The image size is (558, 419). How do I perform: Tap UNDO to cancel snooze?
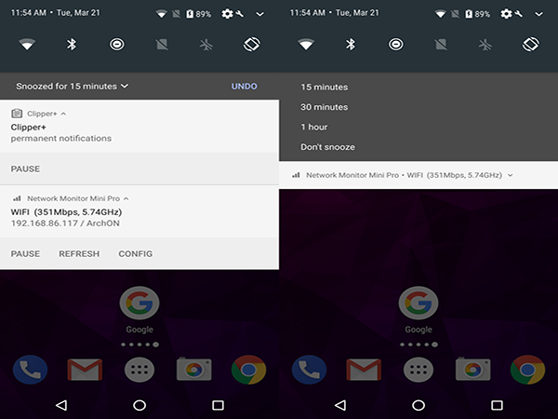tap(244, 87)
